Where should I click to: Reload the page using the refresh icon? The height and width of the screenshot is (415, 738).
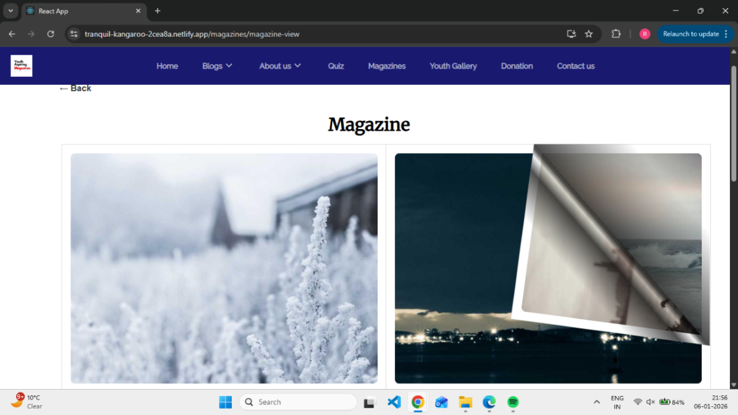click(50, 34)
